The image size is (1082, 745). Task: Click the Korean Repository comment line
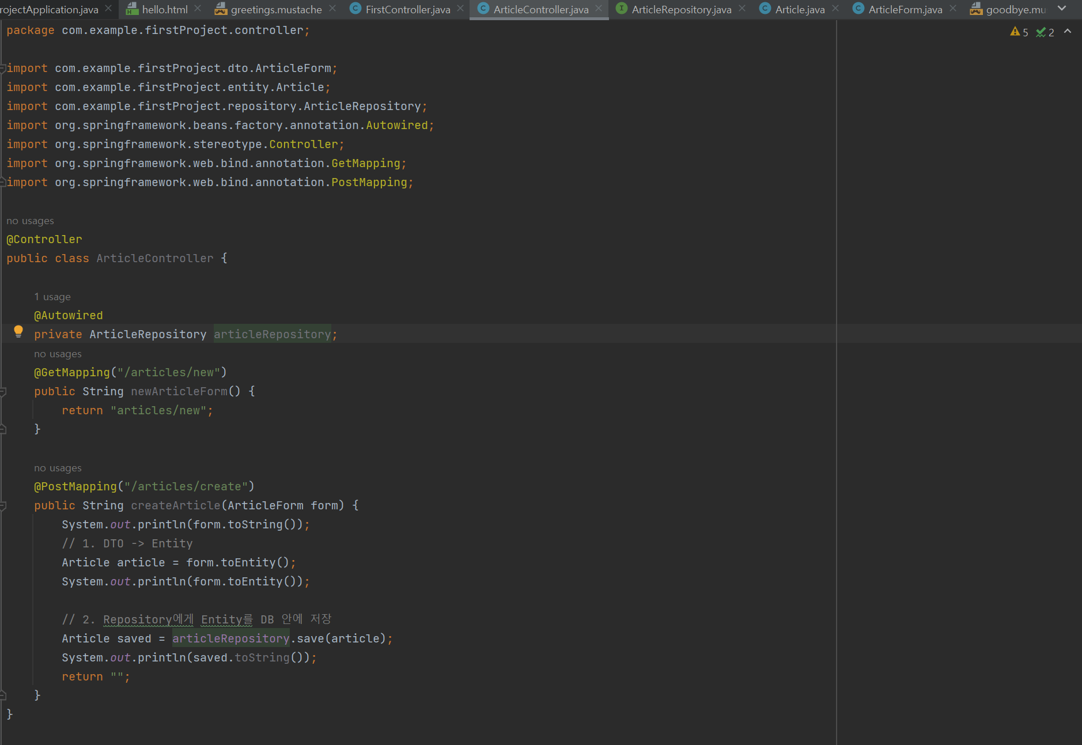196,619
